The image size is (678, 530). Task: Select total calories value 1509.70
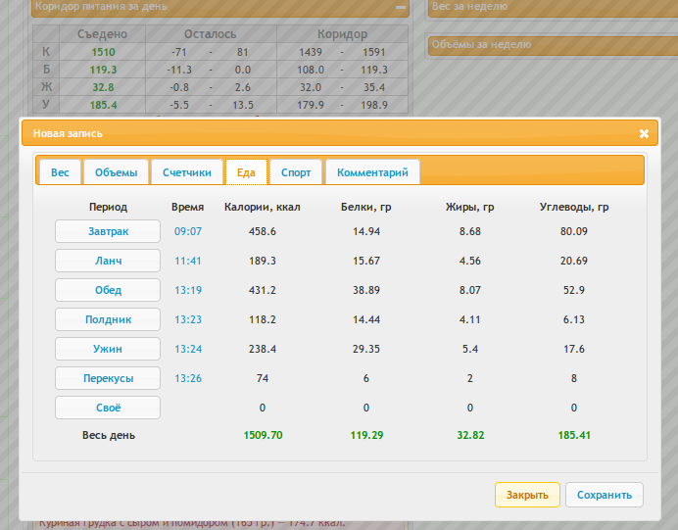tap(263, 435)
